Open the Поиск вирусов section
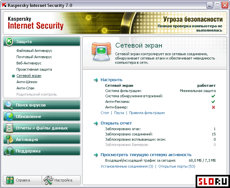Image resolution: width=230 pixels, height=188 pixels. pyautogui.click(x=42, y=105)
